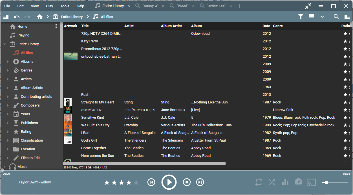The height and width of the screenshot is (195, 353).
Task: Click the Album column header
Action: [197, 26]
